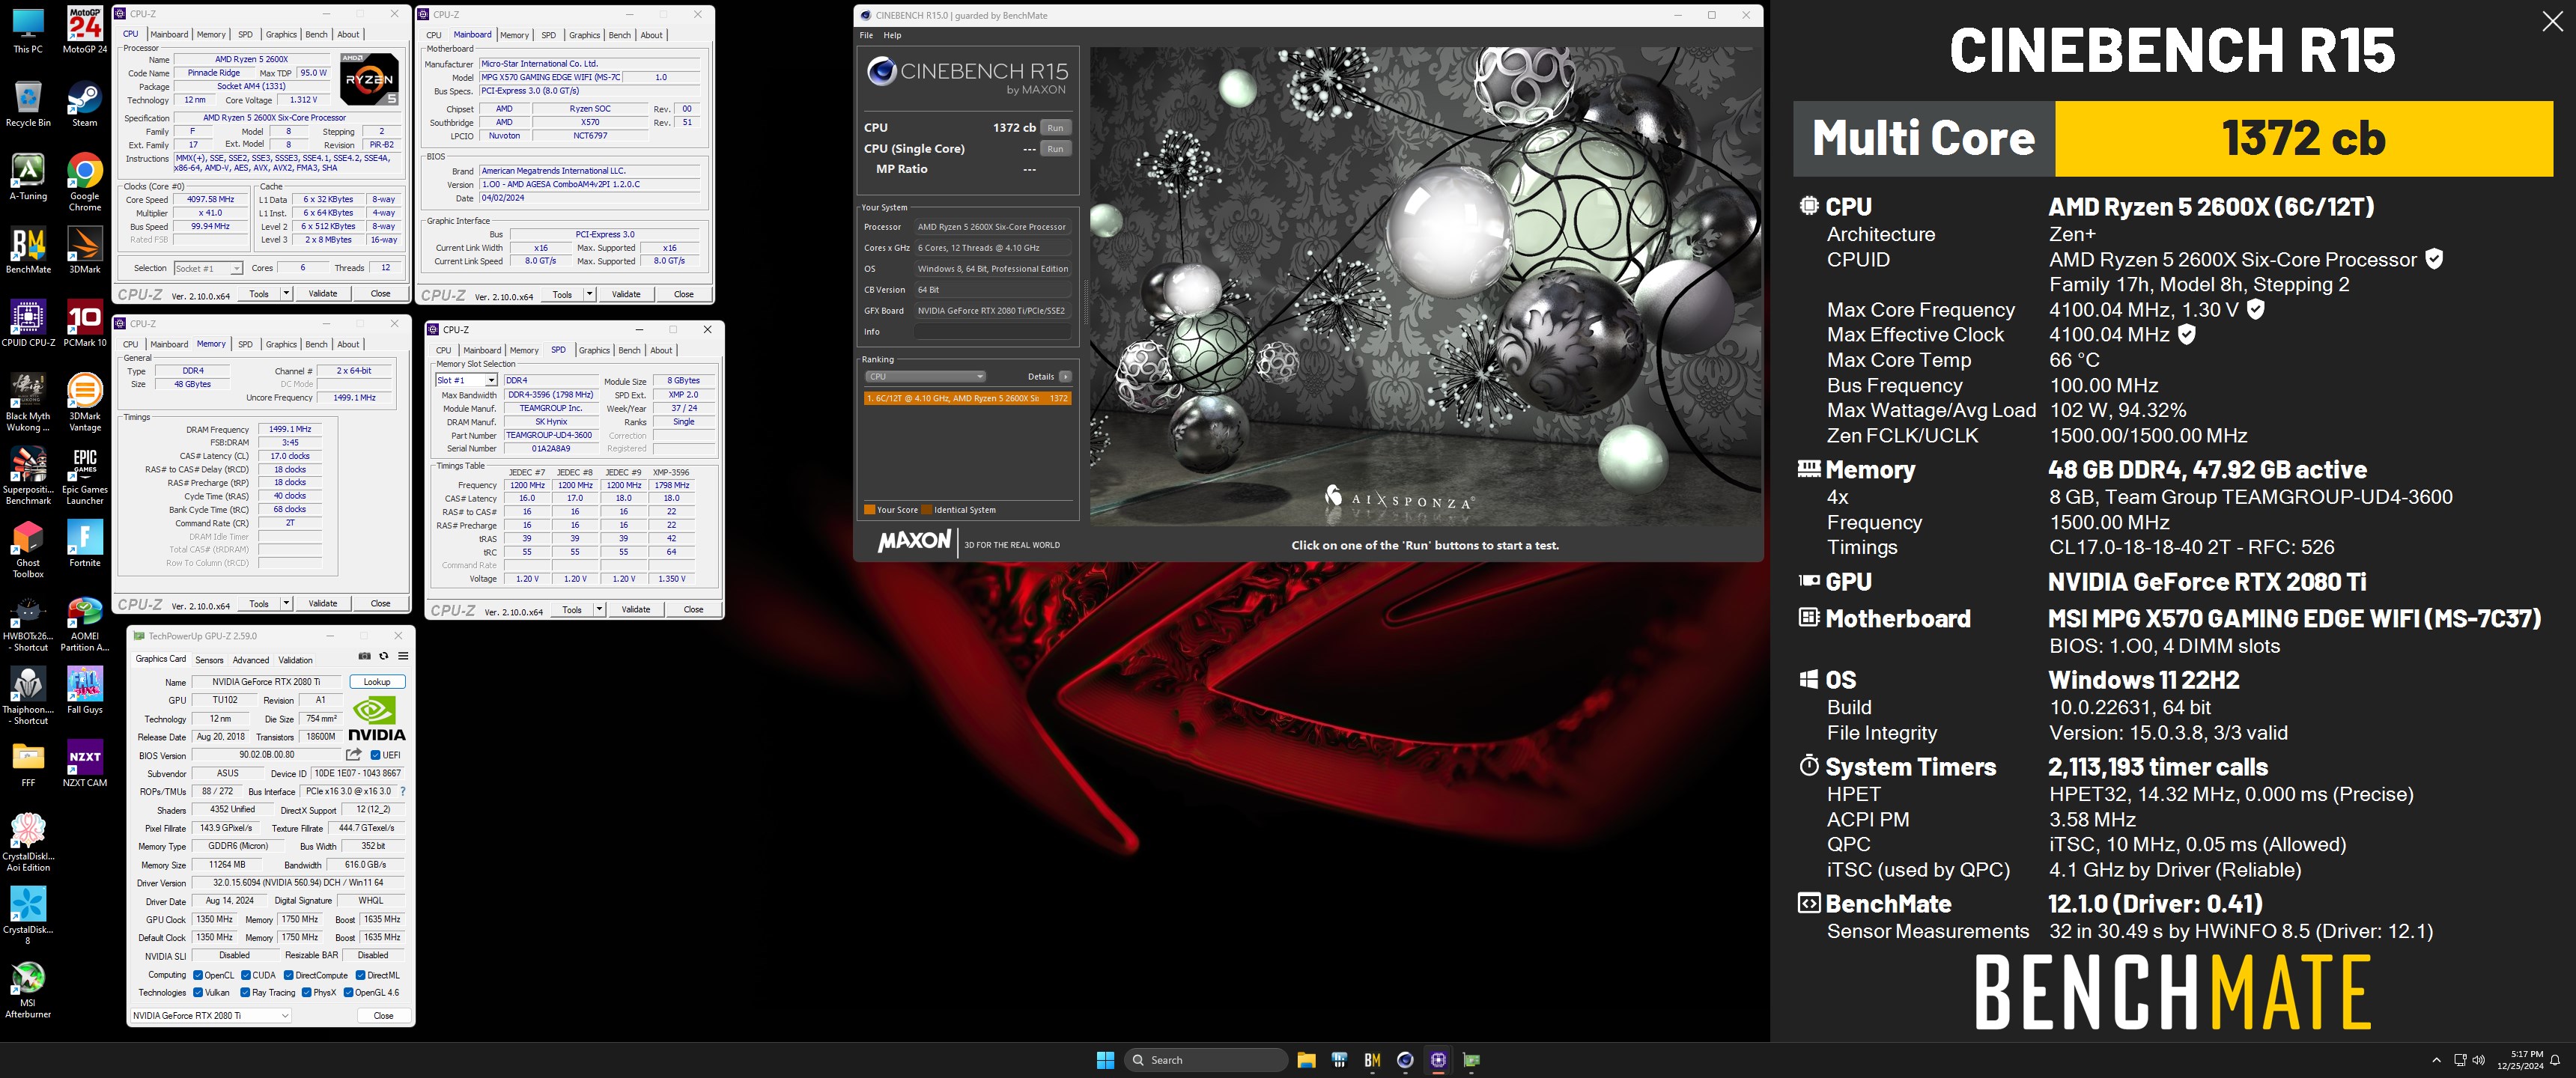Select the Recycle Bin desktop icon
The width and height of the screenshot is (2576, 1078).
(x=28, y=104)
